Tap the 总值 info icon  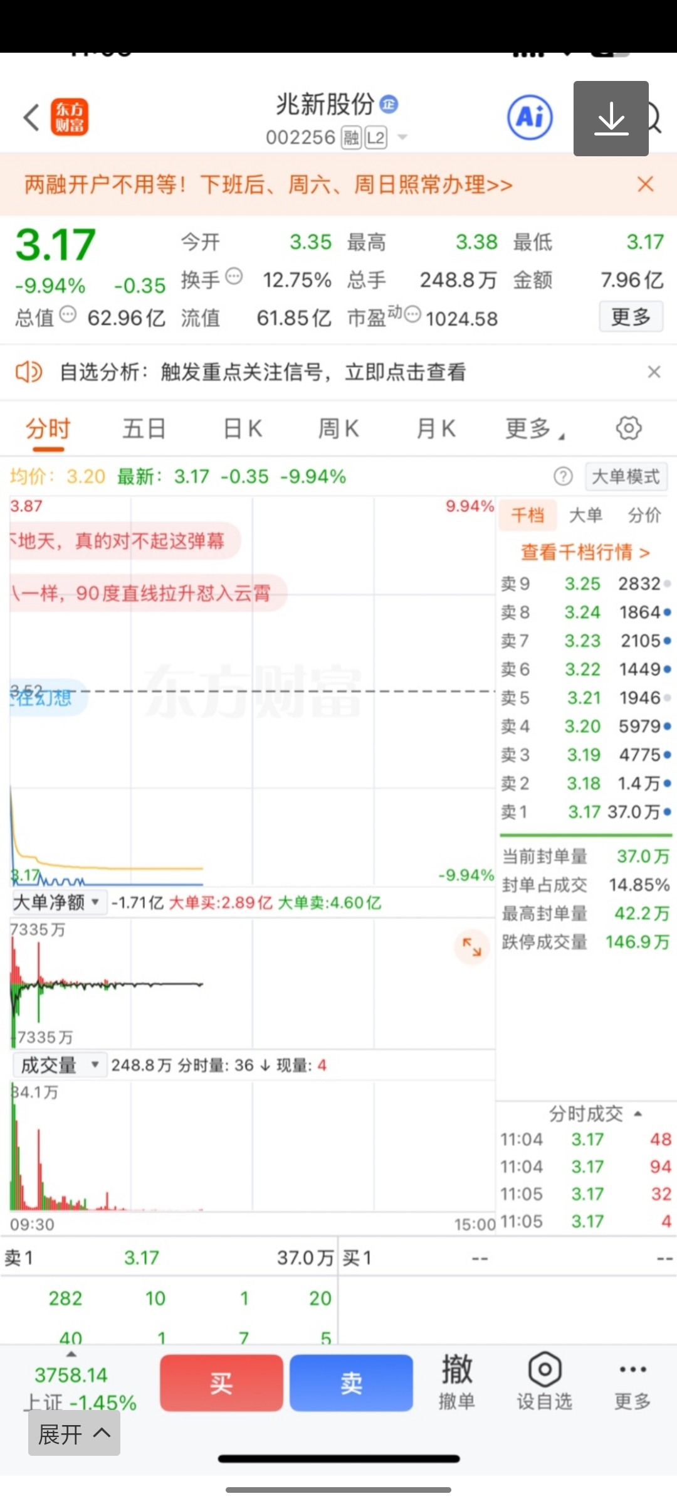68,314
